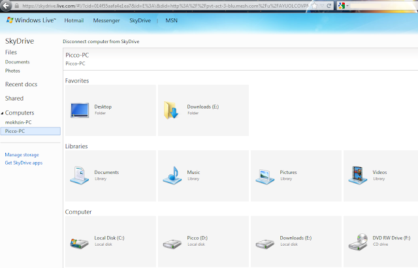Click the Picco (D:) label
This screenshot has width=418, height=268.
pos(197,238)
